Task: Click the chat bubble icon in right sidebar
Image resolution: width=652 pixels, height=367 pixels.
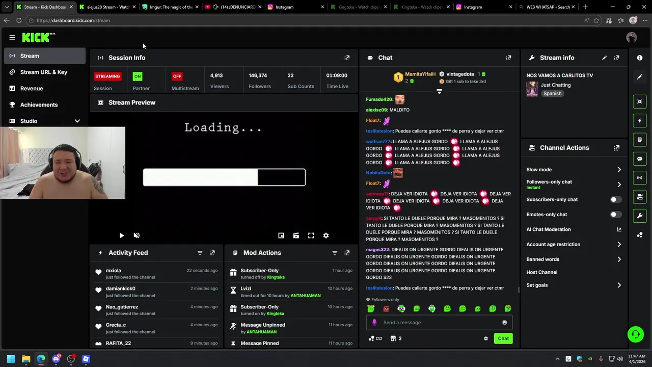Action: (x=640, y=159)
